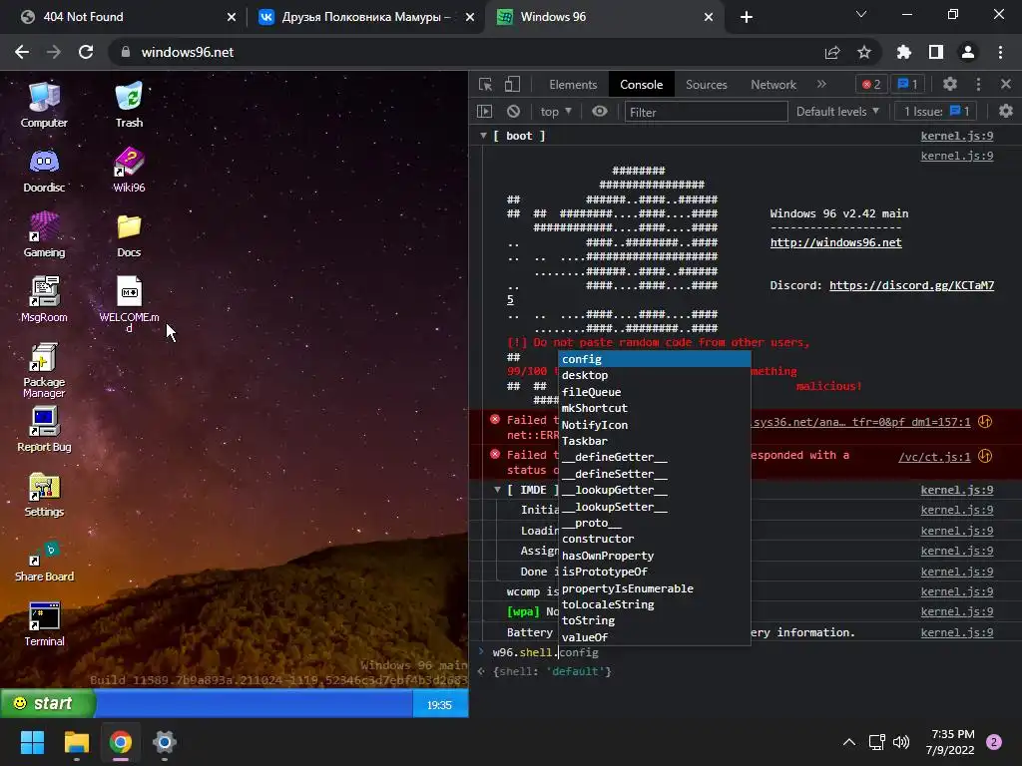Bookmark page with star icon

[x=863, y=52]
